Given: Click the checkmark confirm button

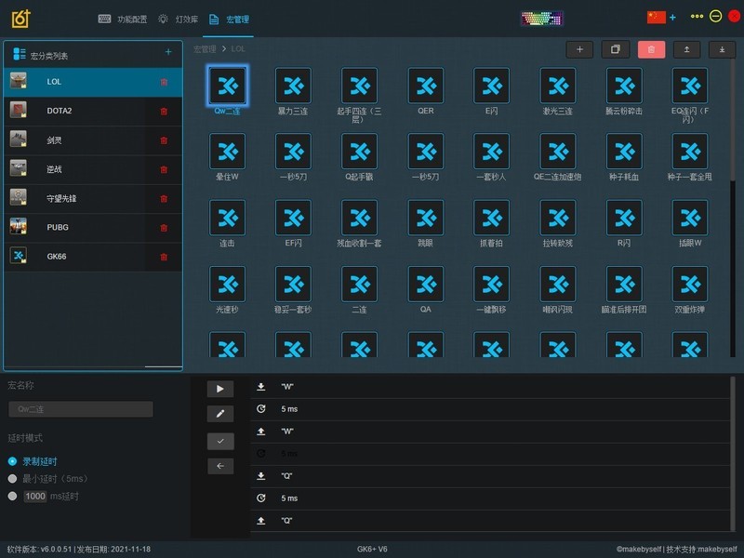Looking at the screenshot, I should coord(220,441).
